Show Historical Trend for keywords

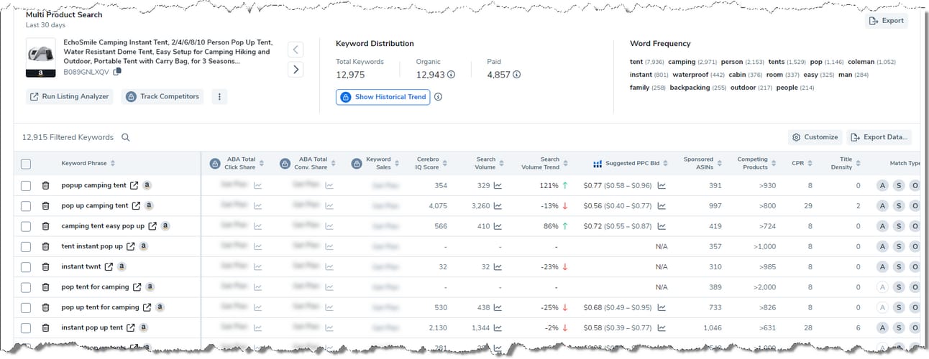click(383, 97)
